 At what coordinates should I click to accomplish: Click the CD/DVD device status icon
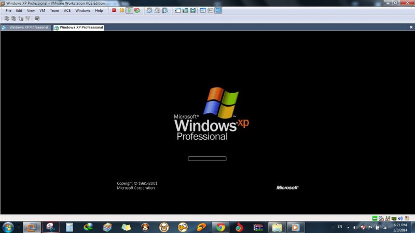click(x=381, y=218)
